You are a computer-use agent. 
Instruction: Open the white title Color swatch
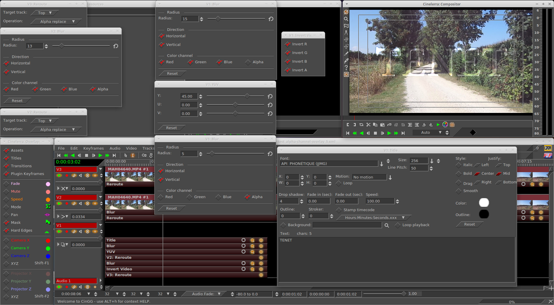pyautogui.click(x=484, y=203)
